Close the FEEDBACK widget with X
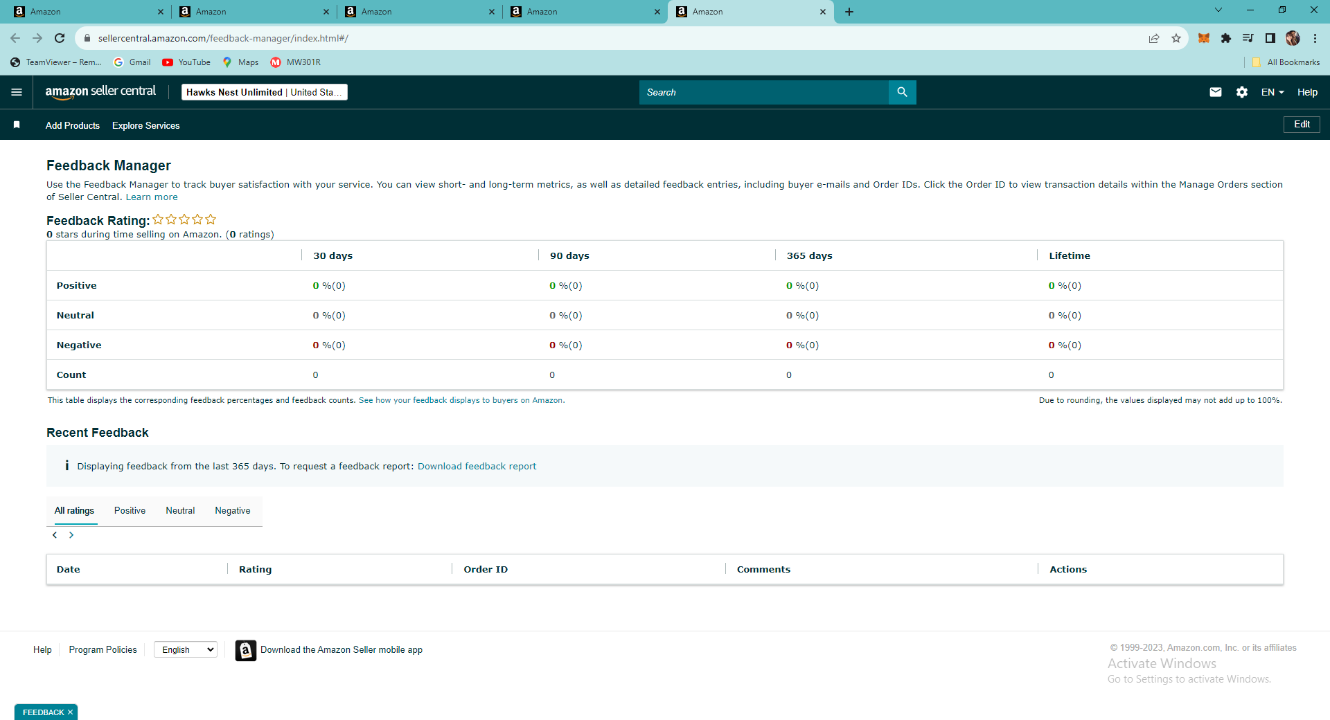This screenshot has height=720, width=1330. [70, 712]
